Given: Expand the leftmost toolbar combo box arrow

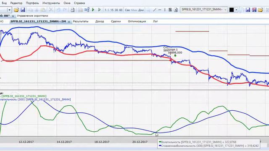Looking at the screenshot, I should point(9,10).
